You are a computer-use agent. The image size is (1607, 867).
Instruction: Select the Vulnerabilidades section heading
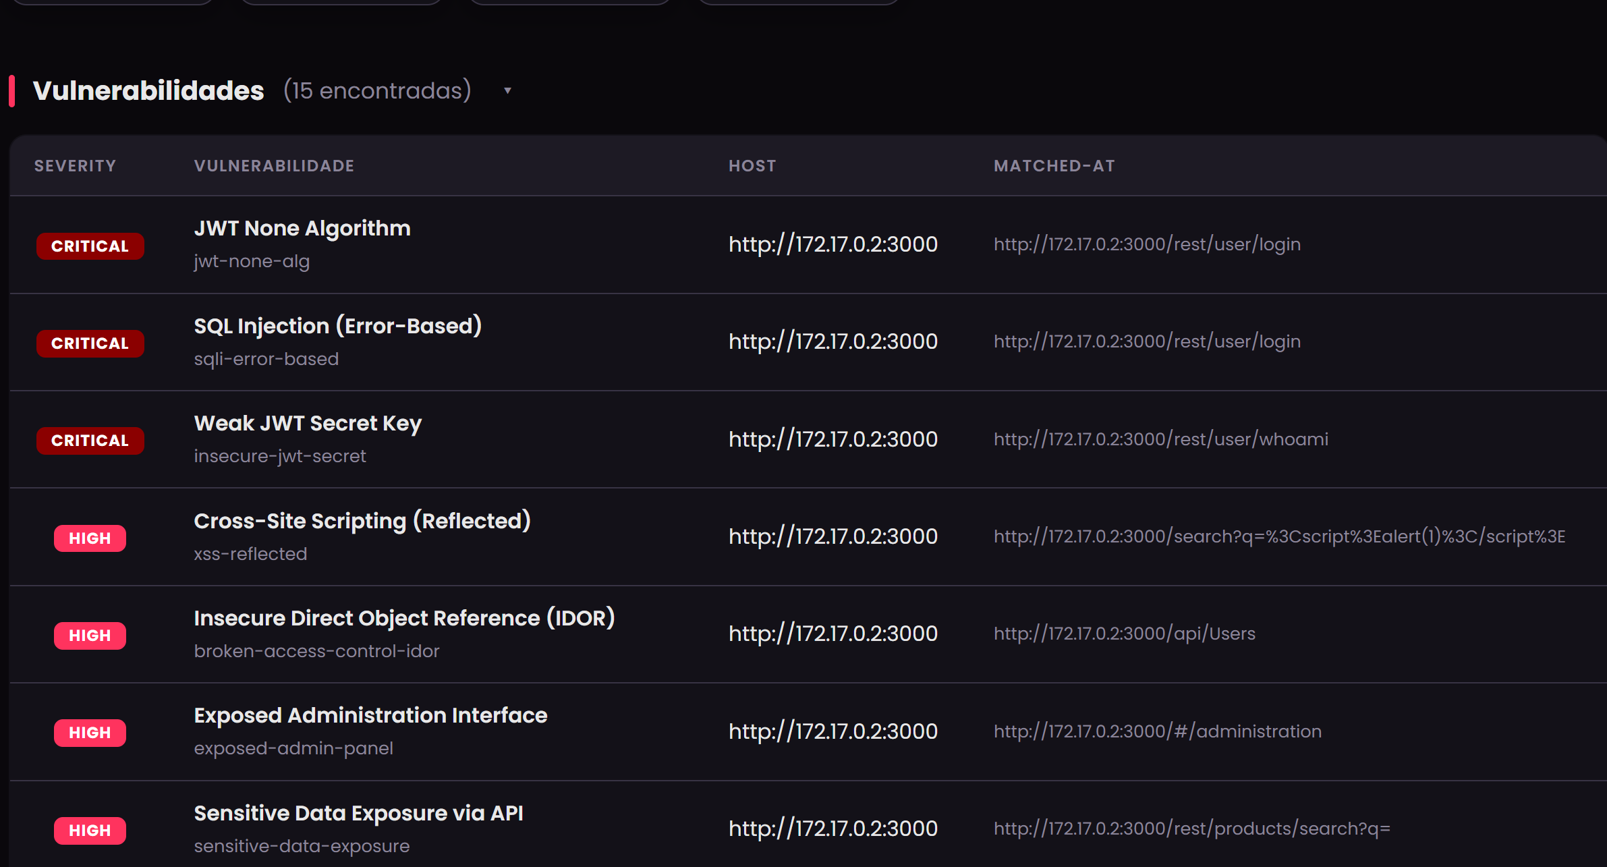(x=148, y=90)
